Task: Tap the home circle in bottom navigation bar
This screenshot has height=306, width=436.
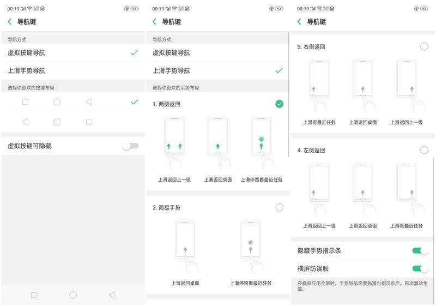Action: click(x=73, y=295)
